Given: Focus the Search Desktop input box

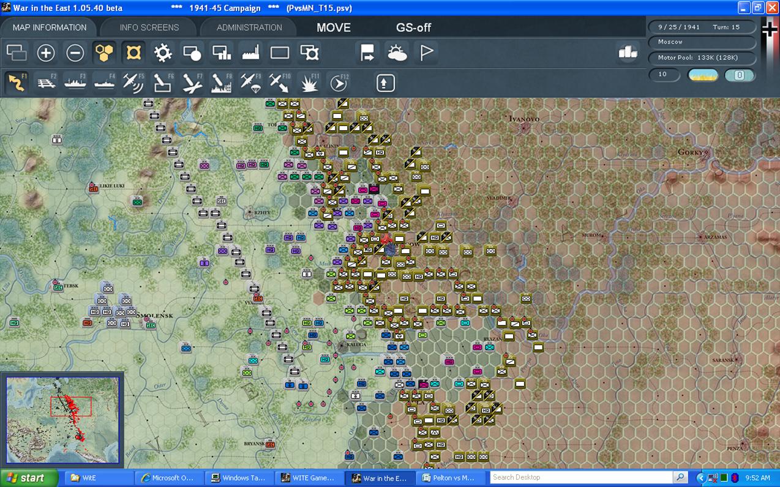Looking at the screenshot, I should pos(581,478).
